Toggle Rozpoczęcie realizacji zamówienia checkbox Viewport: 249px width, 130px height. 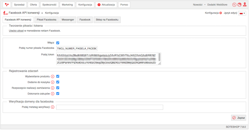point(58,88)
